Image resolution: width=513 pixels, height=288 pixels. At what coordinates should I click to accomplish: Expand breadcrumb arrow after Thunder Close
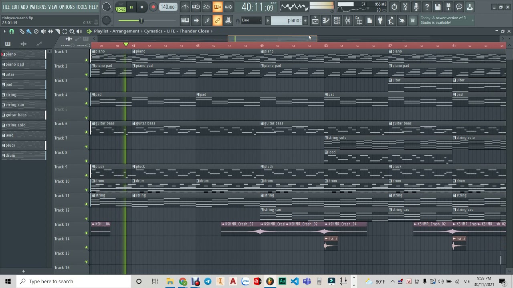(212, 31)
